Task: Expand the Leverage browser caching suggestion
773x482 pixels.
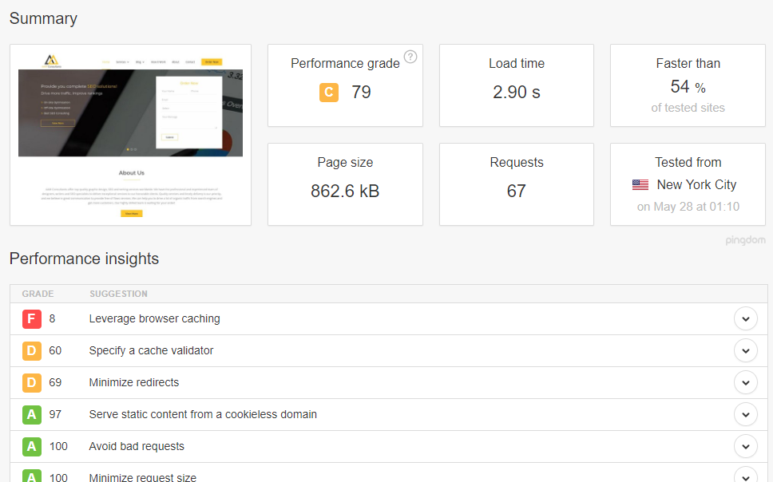Action: [x=745, y=318]
